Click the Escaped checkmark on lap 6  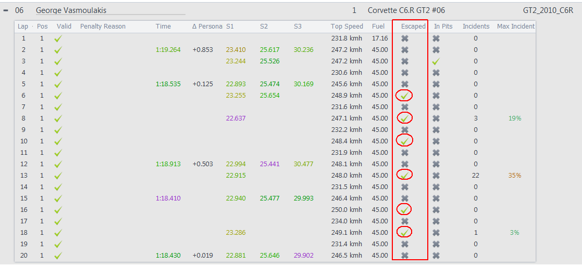404,96
